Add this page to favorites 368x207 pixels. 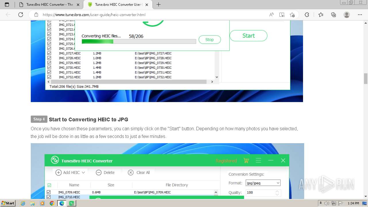[292, 15]
